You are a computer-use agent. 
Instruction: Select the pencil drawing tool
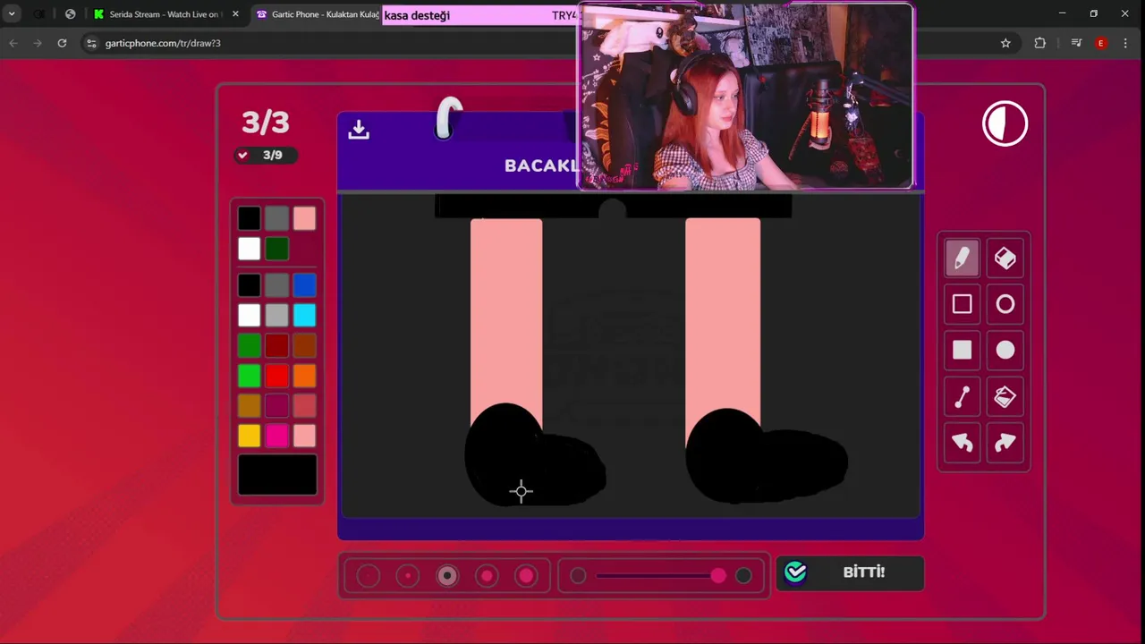coord(962,258)
